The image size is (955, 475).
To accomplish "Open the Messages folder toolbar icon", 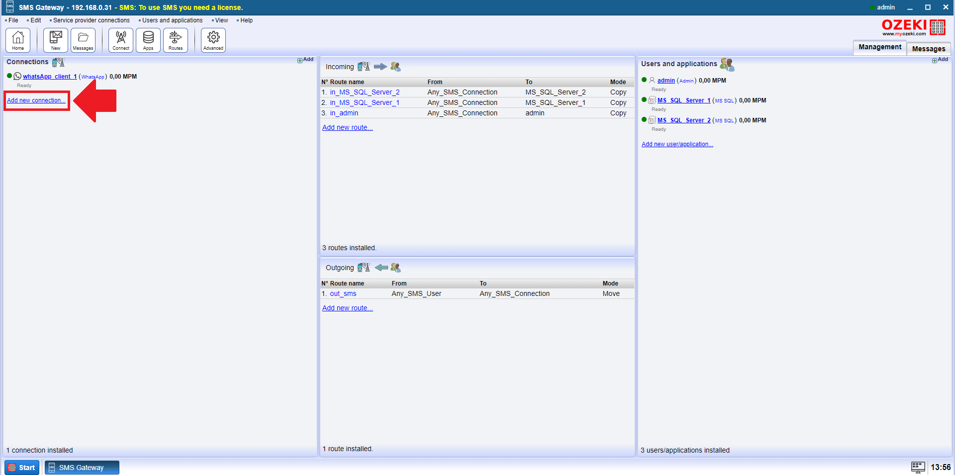I will 83,40.
